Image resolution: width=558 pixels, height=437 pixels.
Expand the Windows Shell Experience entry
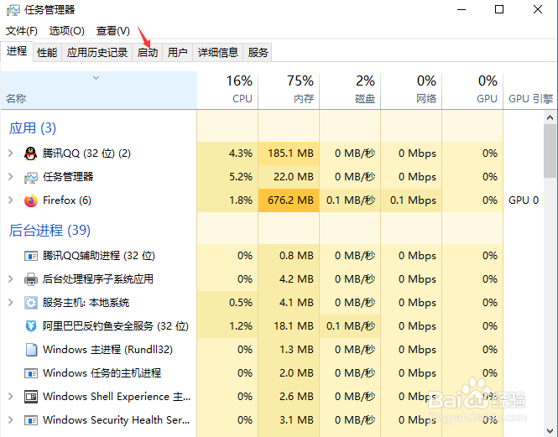11,397
